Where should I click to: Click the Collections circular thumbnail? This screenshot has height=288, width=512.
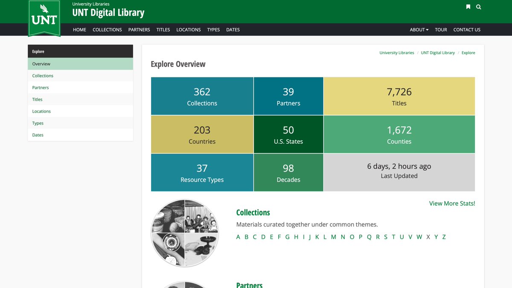185,233
